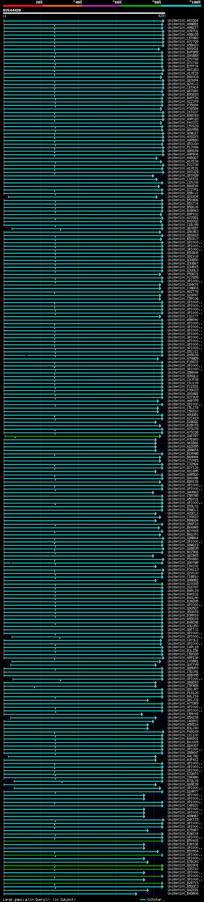204x902 pixels.
Task: Open hit UniRef100_A7R7U1
Action: 183,31
